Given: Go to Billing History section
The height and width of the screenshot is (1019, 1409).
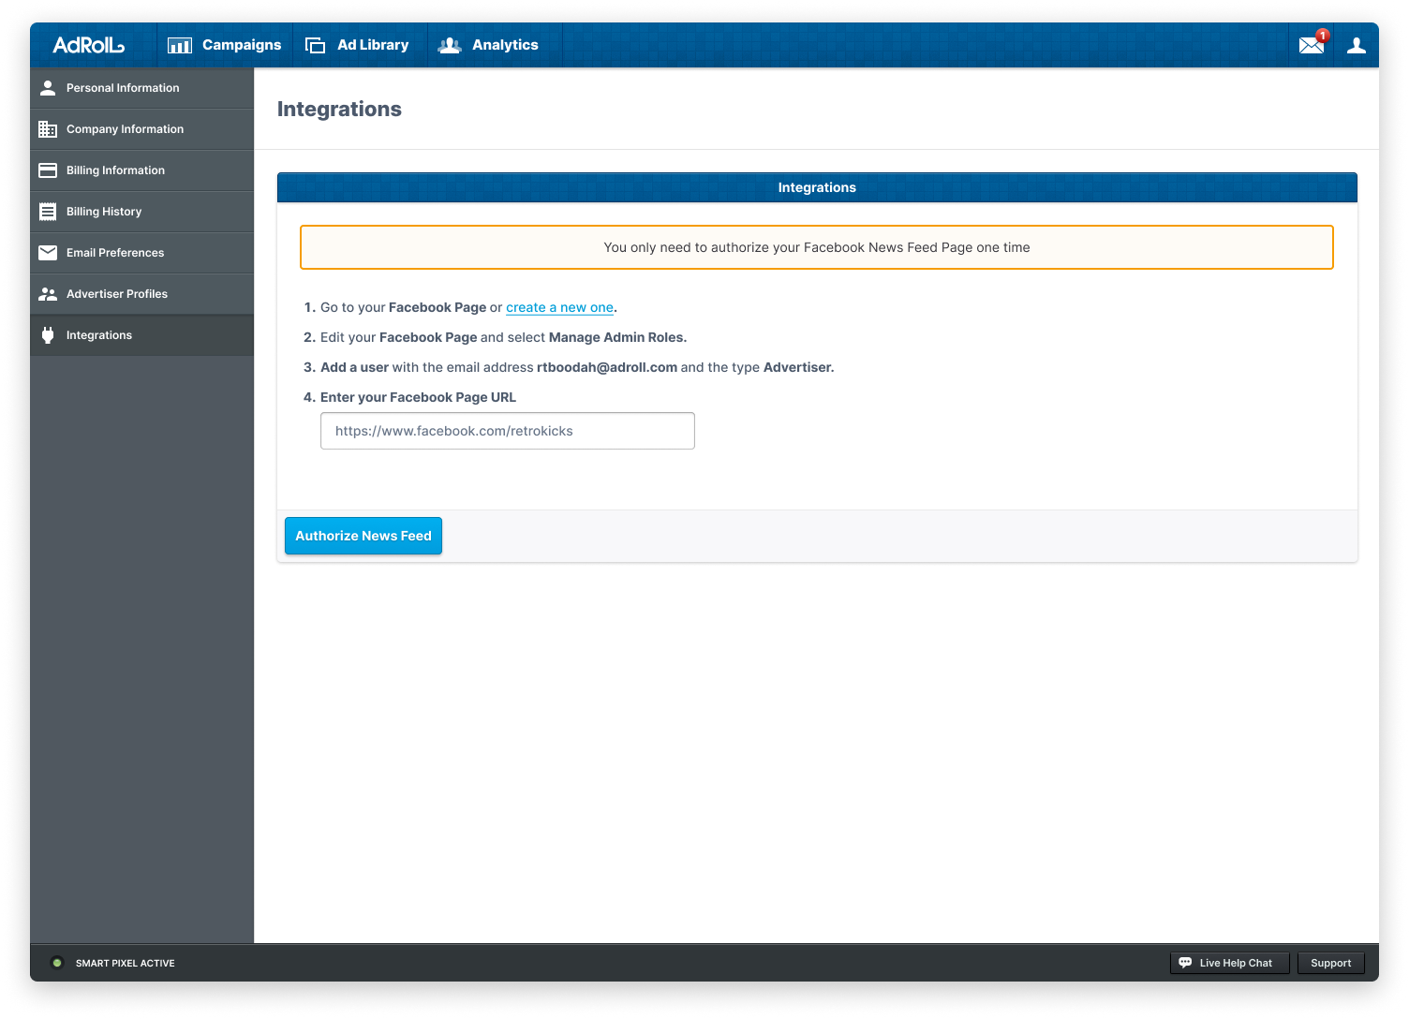Looking at the screenshot, I should (x=104, y=212).
